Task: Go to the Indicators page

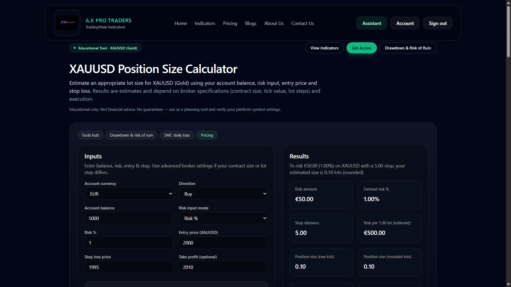Action: pos(205,23)
